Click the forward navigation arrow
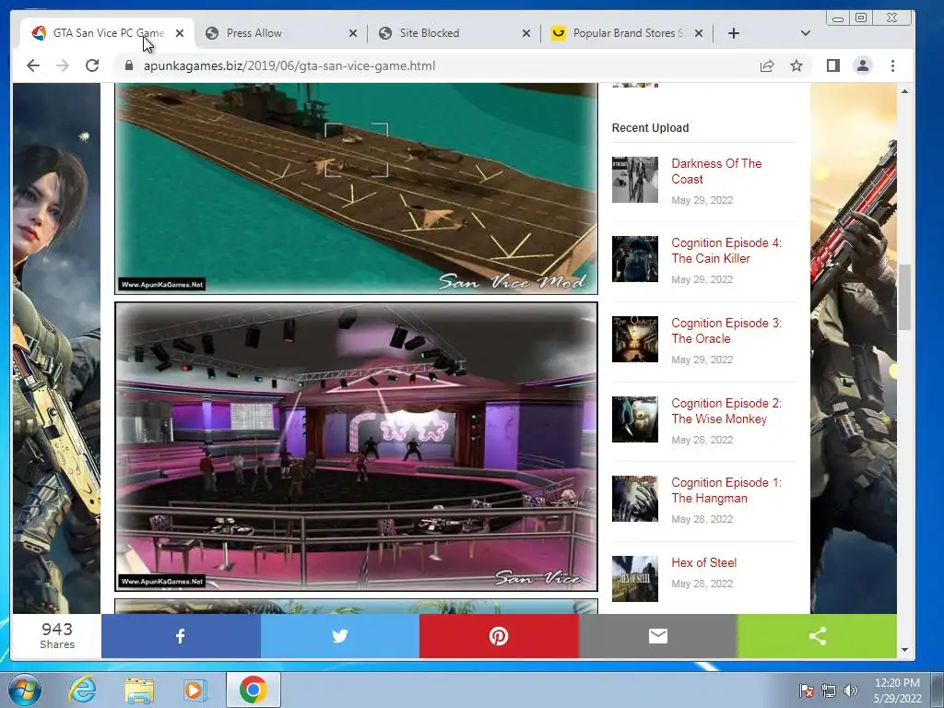 [63, 65]
